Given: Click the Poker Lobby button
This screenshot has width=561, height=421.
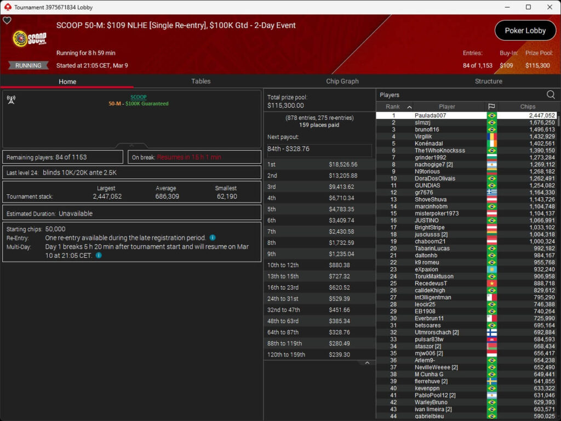Looking at the screenshot, I should pyautogui.click(x=525, y=31).
